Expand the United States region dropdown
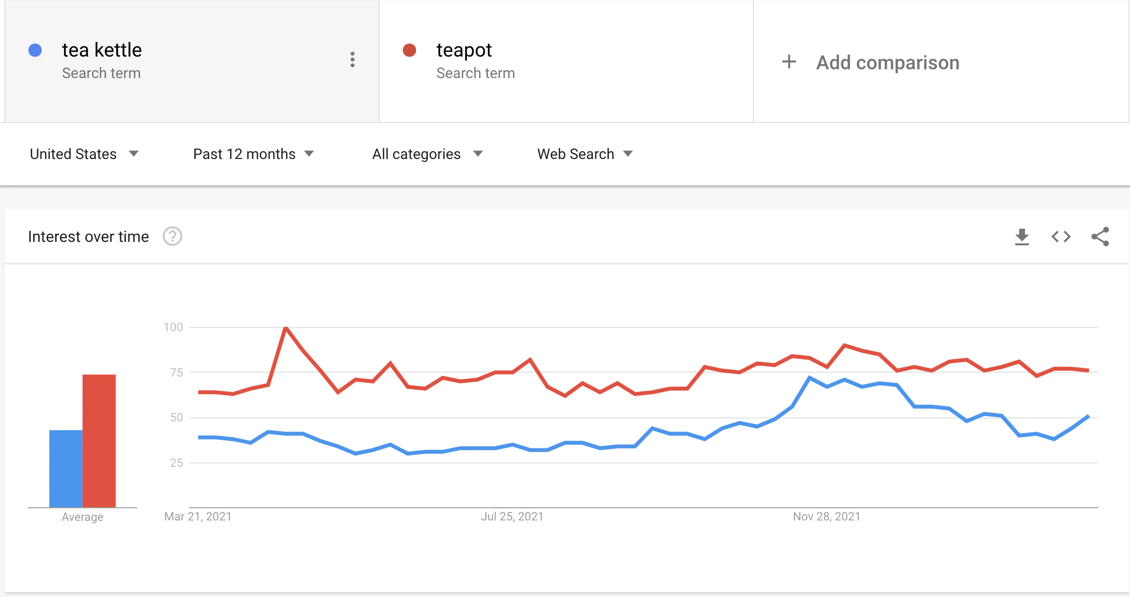Screen dimensions: 1130x597 click(x=84, y=154)
